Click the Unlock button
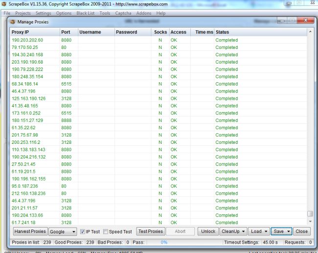 click(x=208, y=231)
